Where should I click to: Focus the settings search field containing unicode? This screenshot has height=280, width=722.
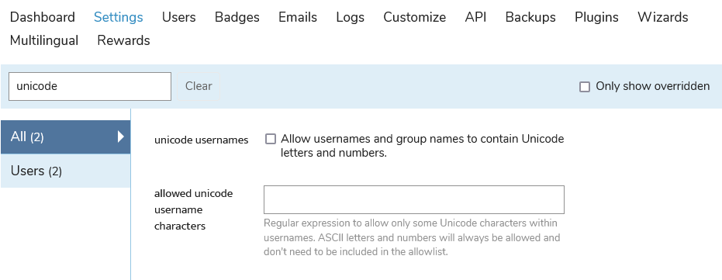[90, 86]
